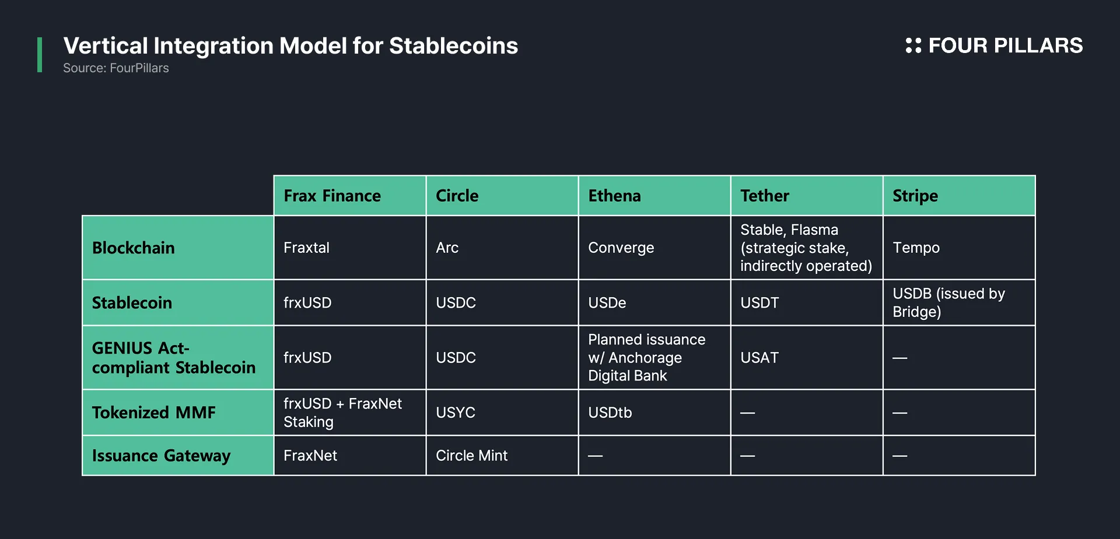Click the Tempo cell under Stripe
This screenshot has width=1120, height=539.
[916, 248]
